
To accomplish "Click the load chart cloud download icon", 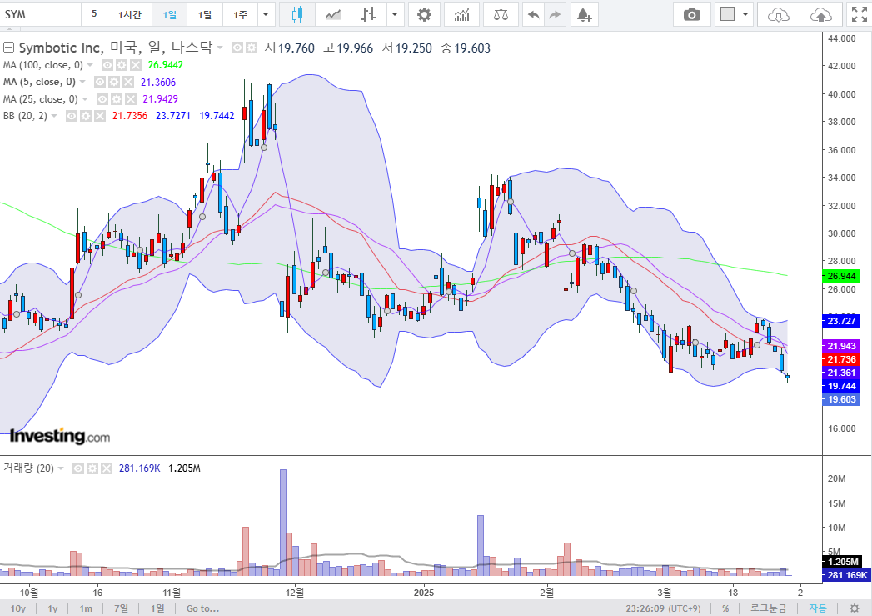I will [x=779, y=14].
